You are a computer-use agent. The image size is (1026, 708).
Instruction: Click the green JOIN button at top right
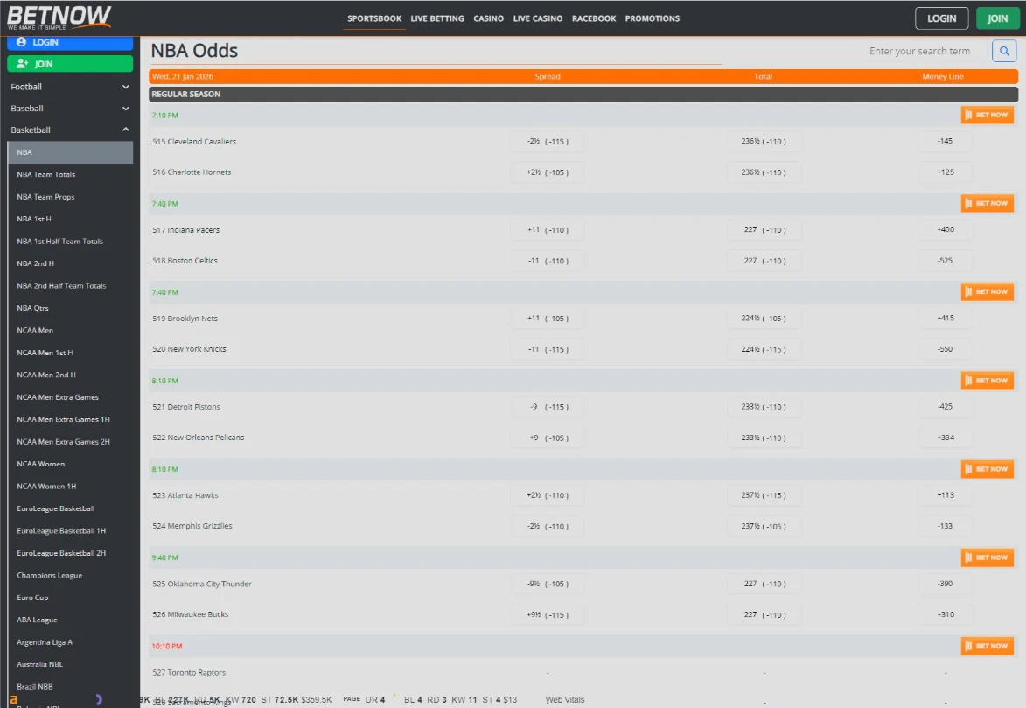(x=997, y=18)
